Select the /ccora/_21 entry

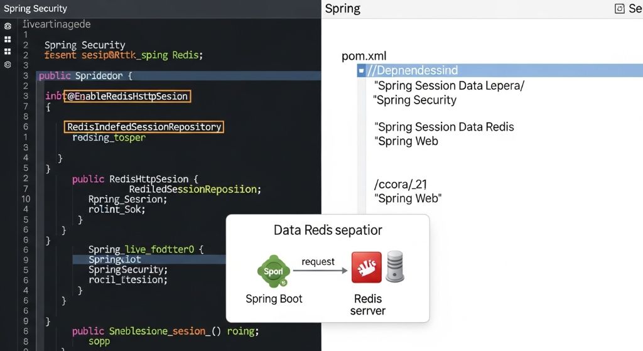point(401,184)
